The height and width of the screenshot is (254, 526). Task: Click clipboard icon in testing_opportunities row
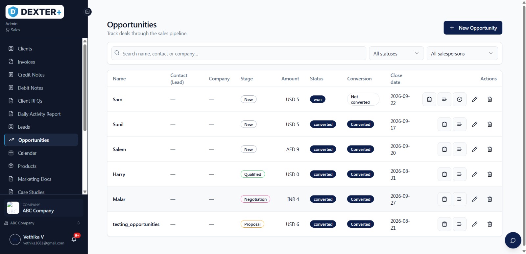point(444,224)
